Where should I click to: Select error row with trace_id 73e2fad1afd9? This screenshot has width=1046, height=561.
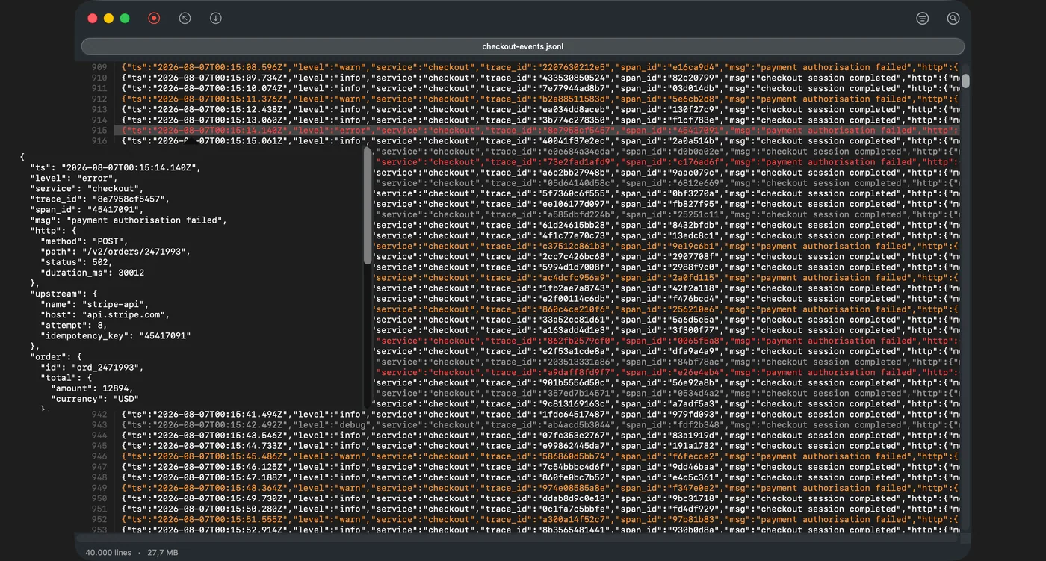[x=666, y=162]
